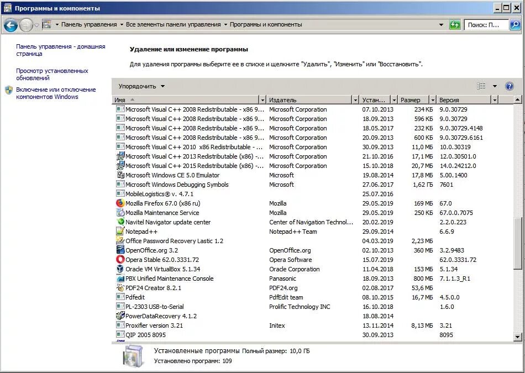The height and width of the screenshot is (373, 525).
Task: Open Включение или отключение компонентов Windows
Action: click(x=56, y=93)
